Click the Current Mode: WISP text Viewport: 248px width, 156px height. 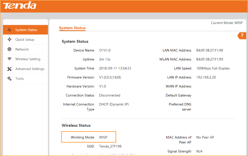coord(227,23)
